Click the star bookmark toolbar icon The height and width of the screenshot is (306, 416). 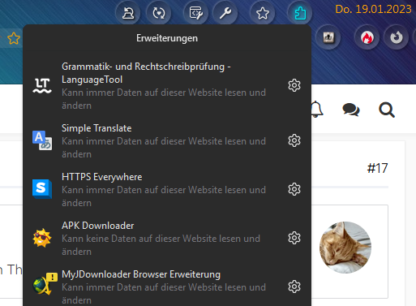(x=263, y=13)
